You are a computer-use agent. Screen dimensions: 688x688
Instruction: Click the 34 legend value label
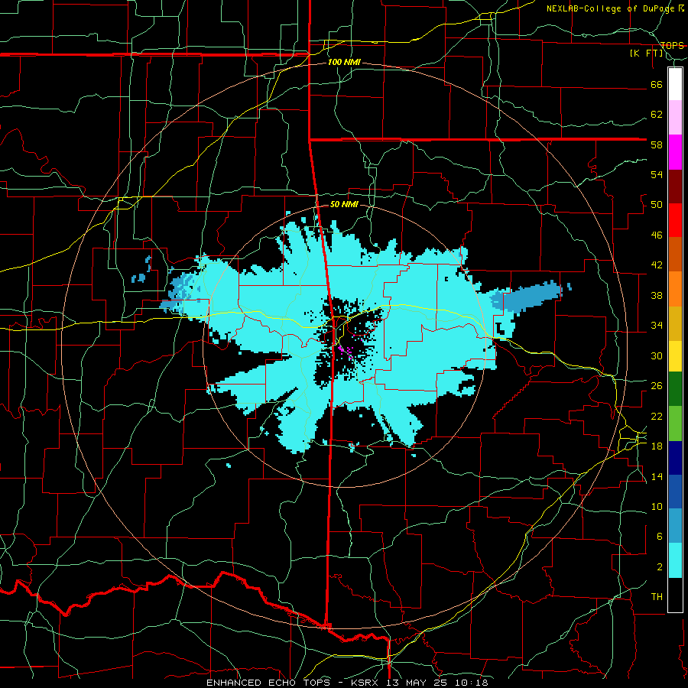click(657, 326)
